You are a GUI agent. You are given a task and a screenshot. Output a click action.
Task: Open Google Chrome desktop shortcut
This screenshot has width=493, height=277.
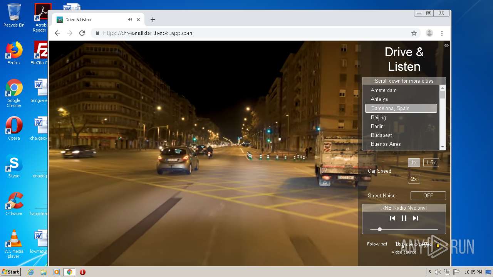pos(14,93)
